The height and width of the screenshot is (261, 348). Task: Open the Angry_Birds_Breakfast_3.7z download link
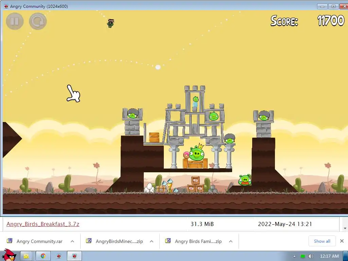[43, 224]
